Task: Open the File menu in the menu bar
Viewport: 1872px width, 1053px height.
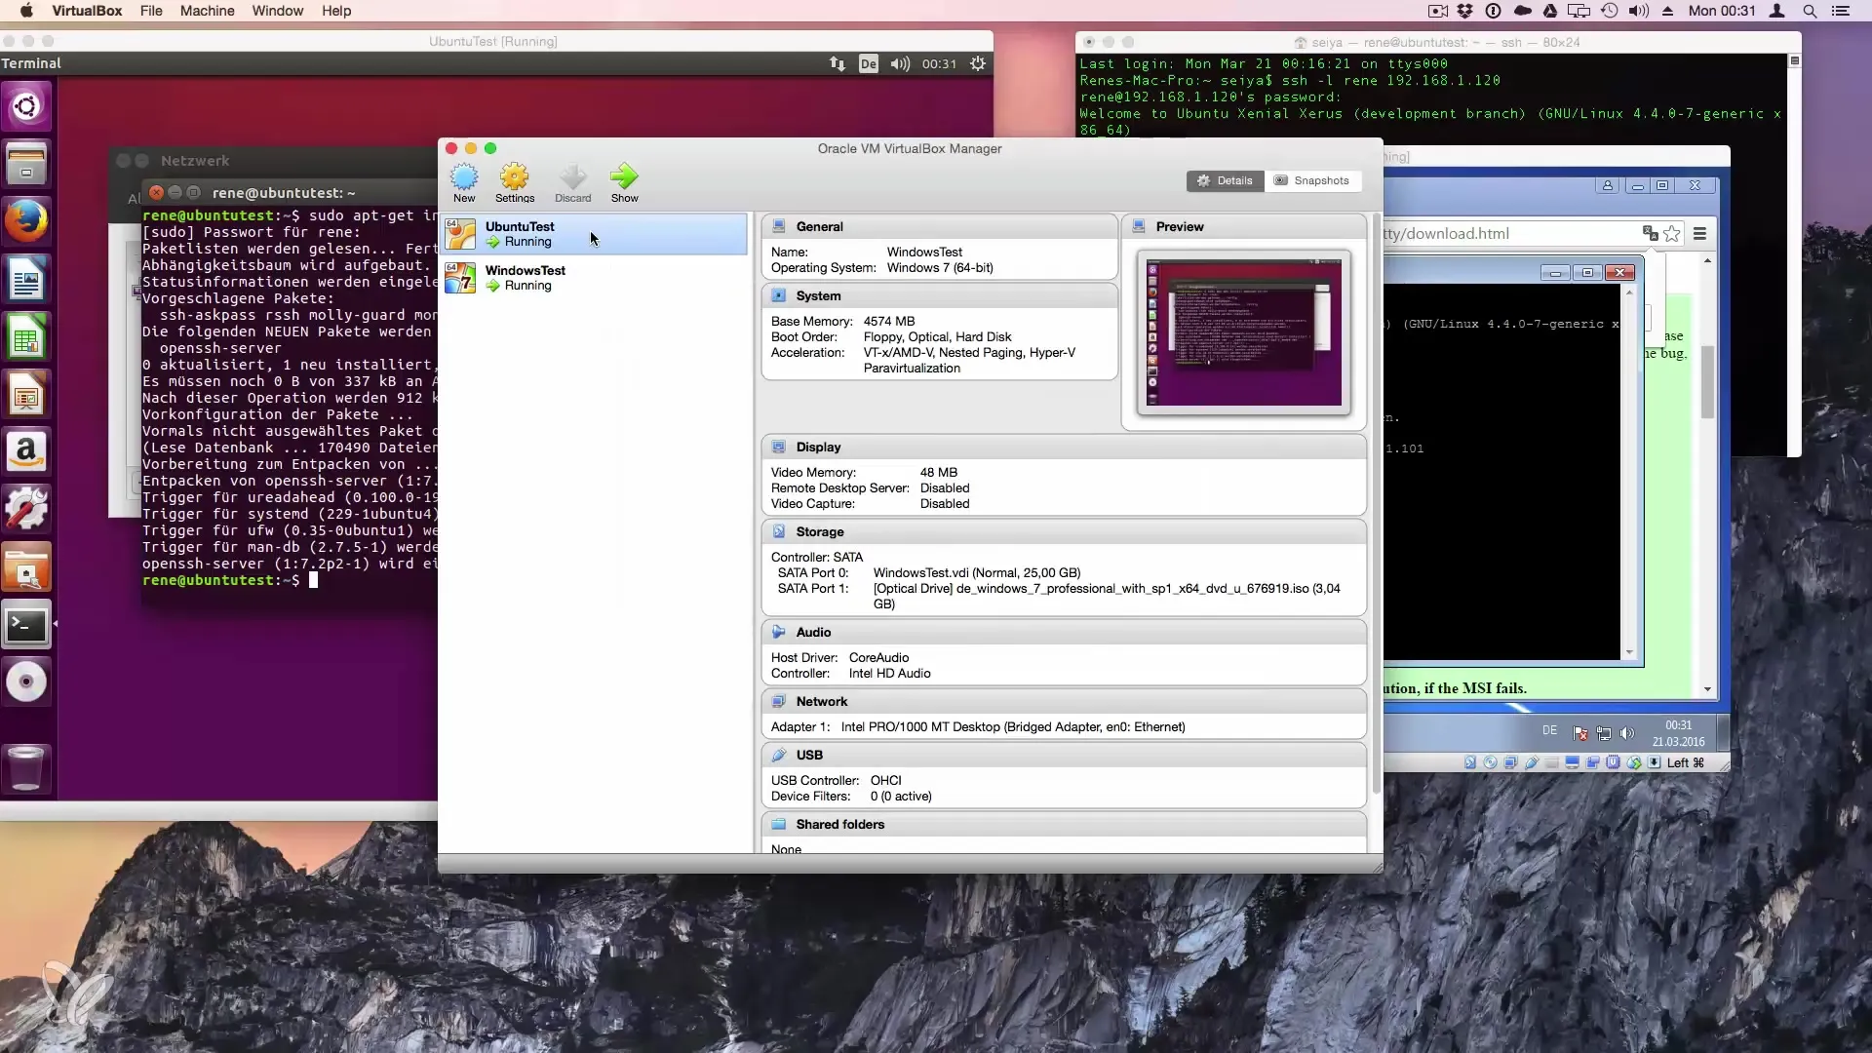Action: (x=151, y=11)
